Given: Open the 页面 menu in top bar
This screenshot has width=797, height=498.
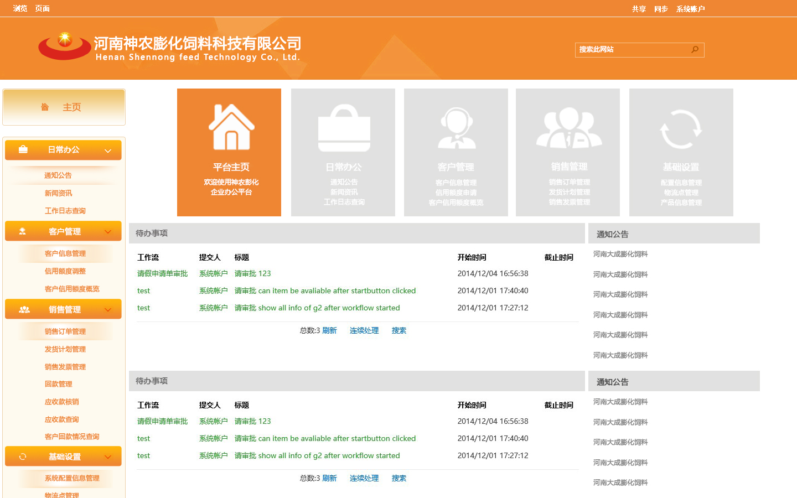Looking at the screenshot, I should click(x=43, y=8).
